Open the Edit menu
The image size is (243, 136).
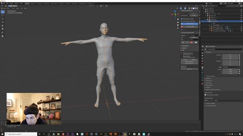pyautogui.click(x=7, y=3)
